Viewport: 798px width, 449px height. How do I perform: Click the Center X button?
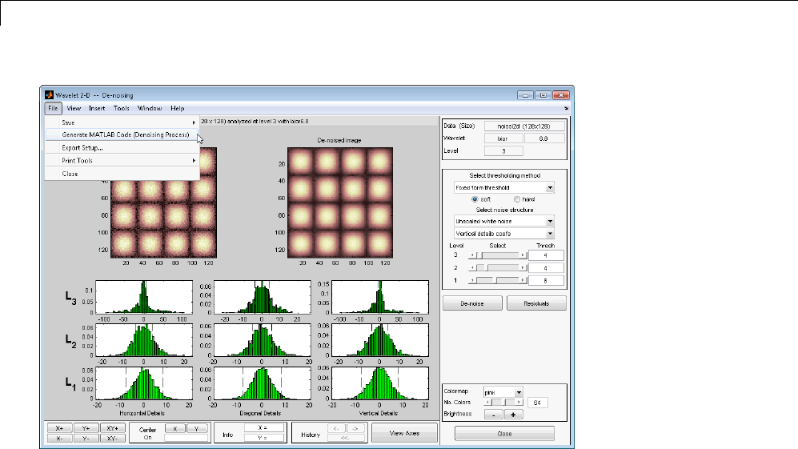[x=174, y=428]
